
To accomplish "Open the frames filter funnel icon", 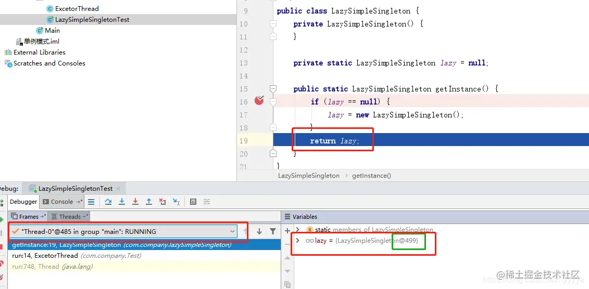I will 273,232.
